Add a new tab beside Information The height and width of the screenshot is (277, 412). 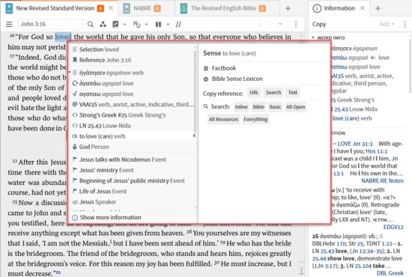pos(378,8)
